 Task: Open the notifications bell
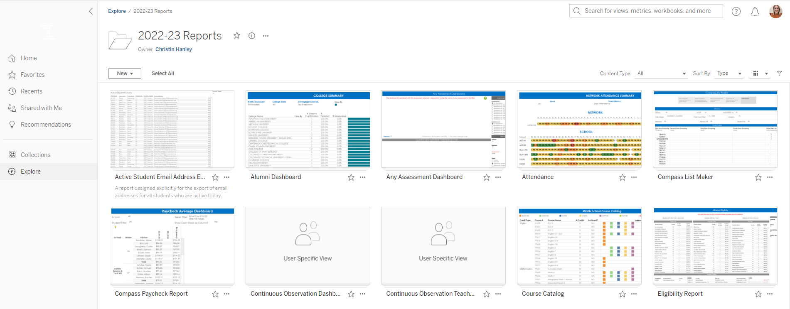pyautogui.click(x=755, y=12)
